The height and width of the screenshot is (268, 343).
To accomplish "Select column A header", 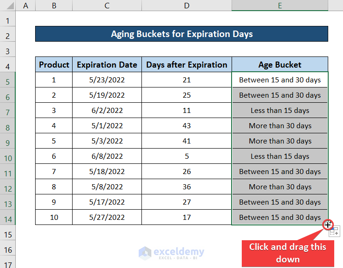I will click(25, 6).
